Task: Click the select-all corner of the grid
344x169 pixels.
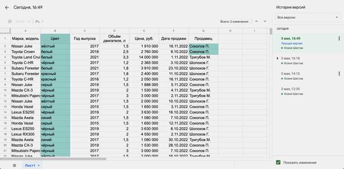Action: [5, 31]
